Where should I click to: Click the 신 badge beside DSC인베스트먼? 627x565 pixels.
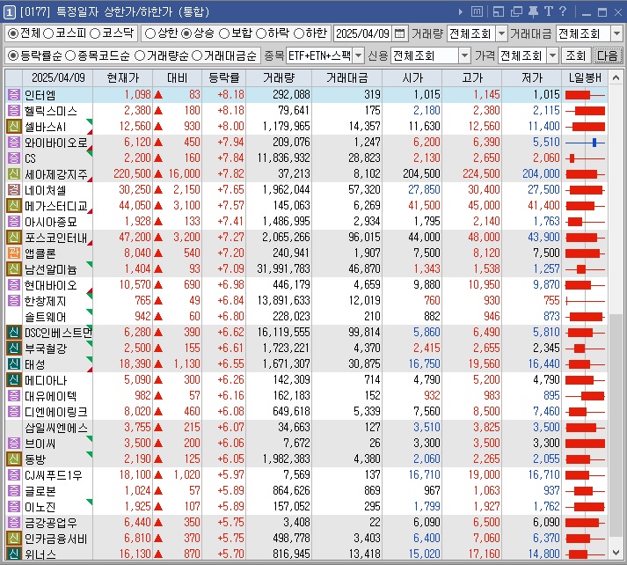tap(13, 332)
